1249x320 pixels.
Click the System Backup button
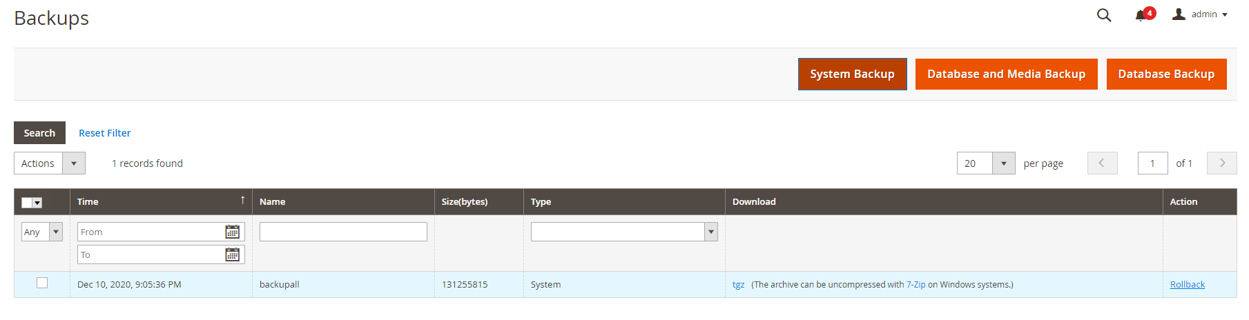pos(852,74)
